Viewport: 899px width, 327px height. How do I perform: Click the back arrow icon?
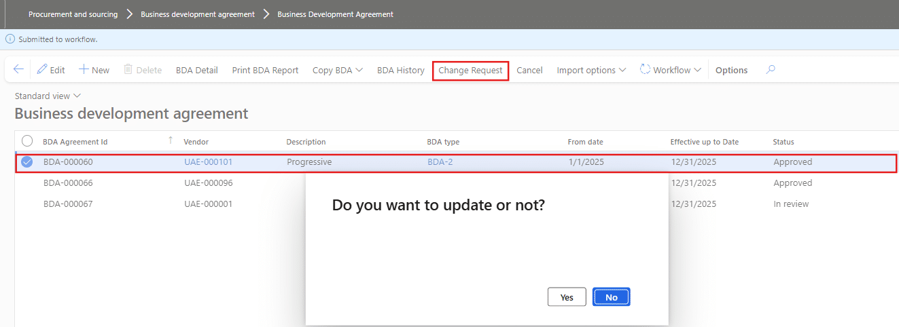(18, 70)
